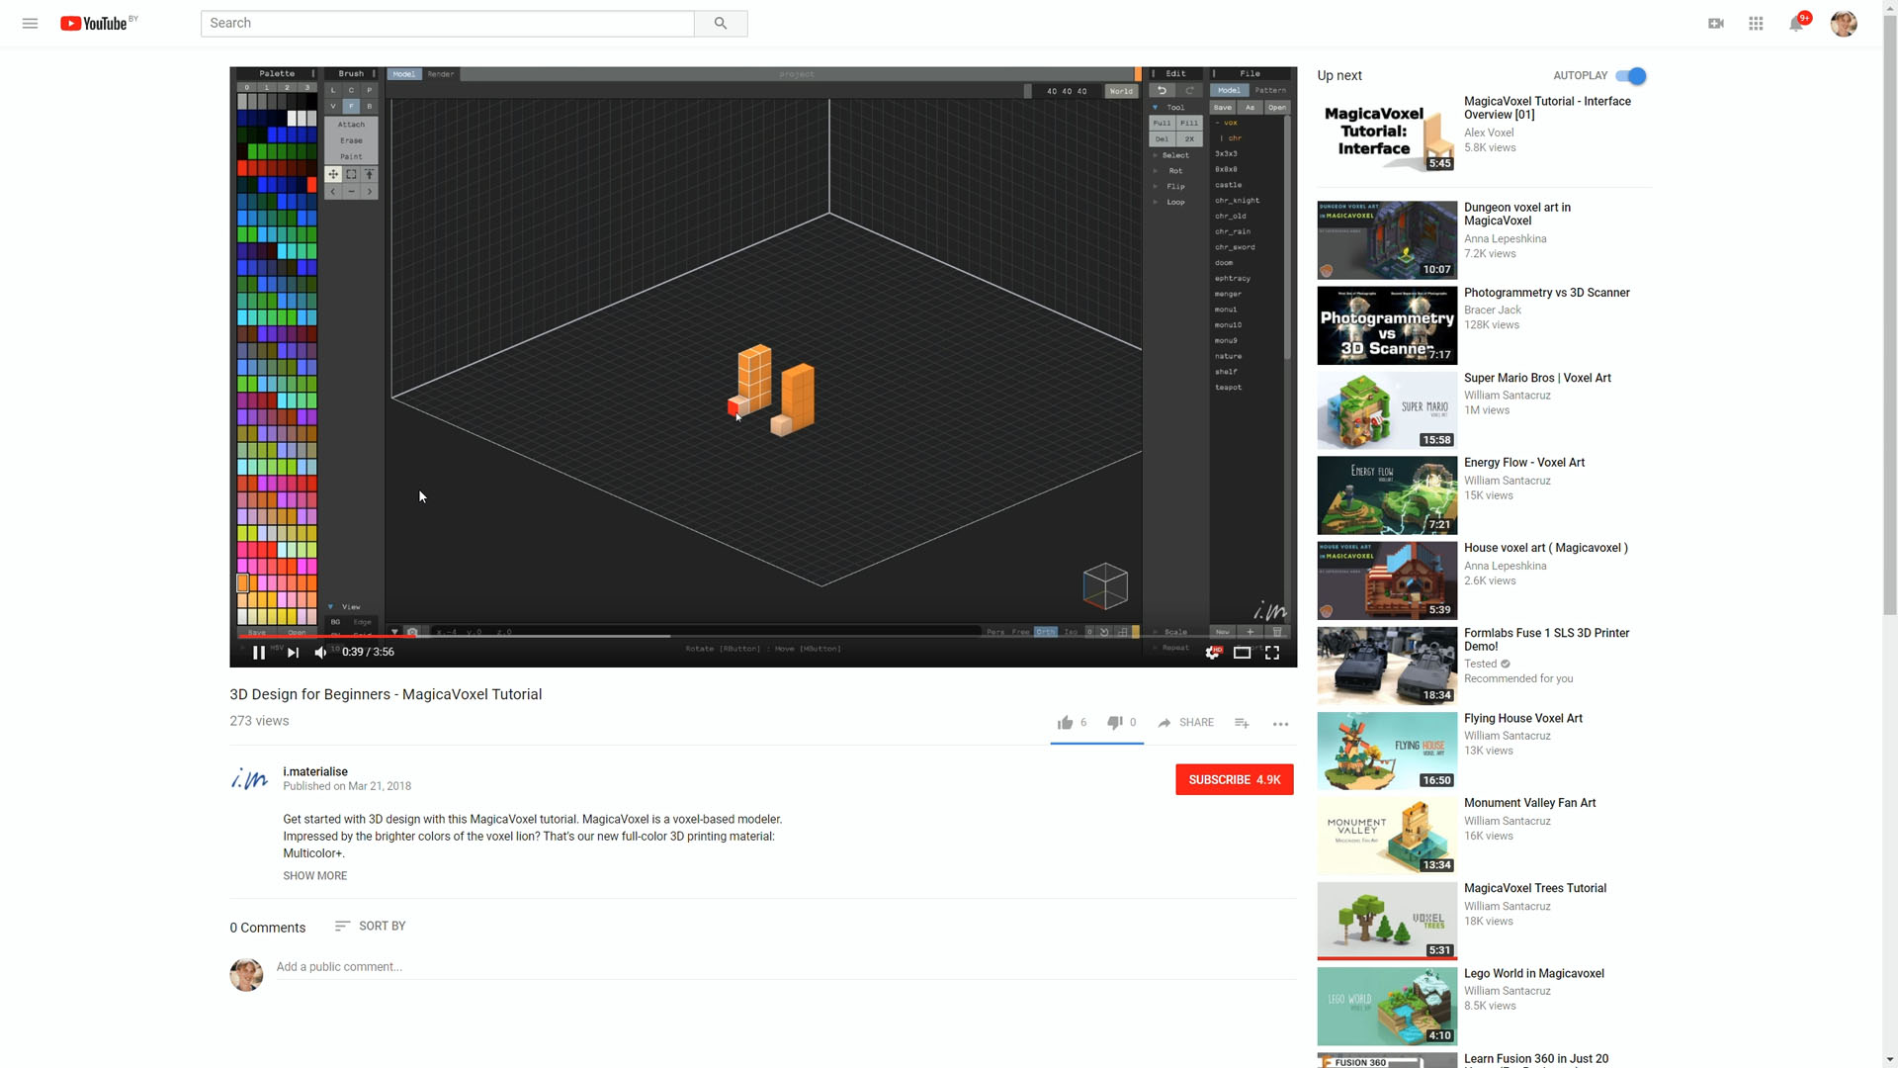The width and height of the screenshot is (1898, 1068).
Task: Click the i.materialise channel avatar
Action: [249, 779]
